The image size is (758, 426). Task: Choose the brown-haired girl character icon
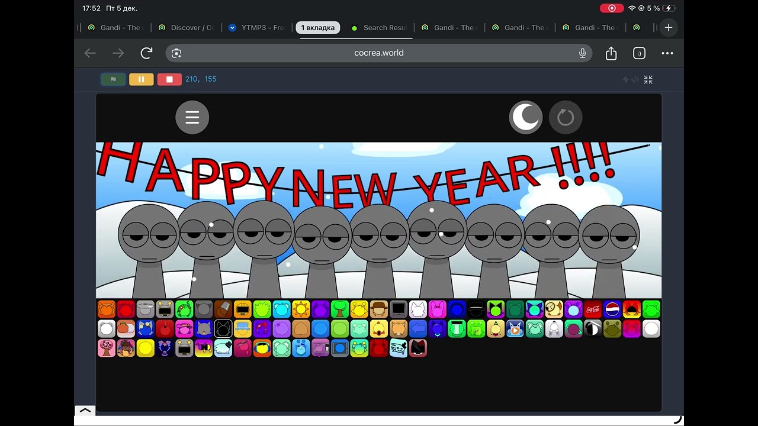126,348
